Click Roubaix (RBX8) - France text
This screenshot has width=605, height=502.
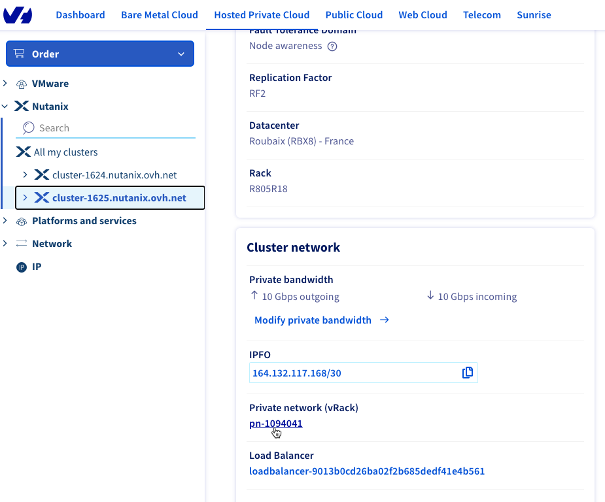[302, 141]
